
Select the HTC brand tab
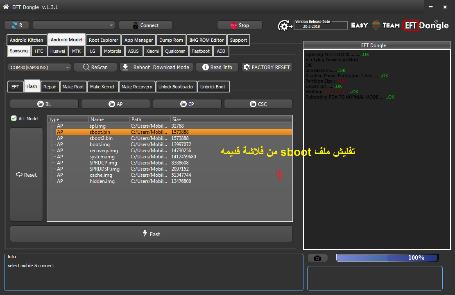(39, 51)
